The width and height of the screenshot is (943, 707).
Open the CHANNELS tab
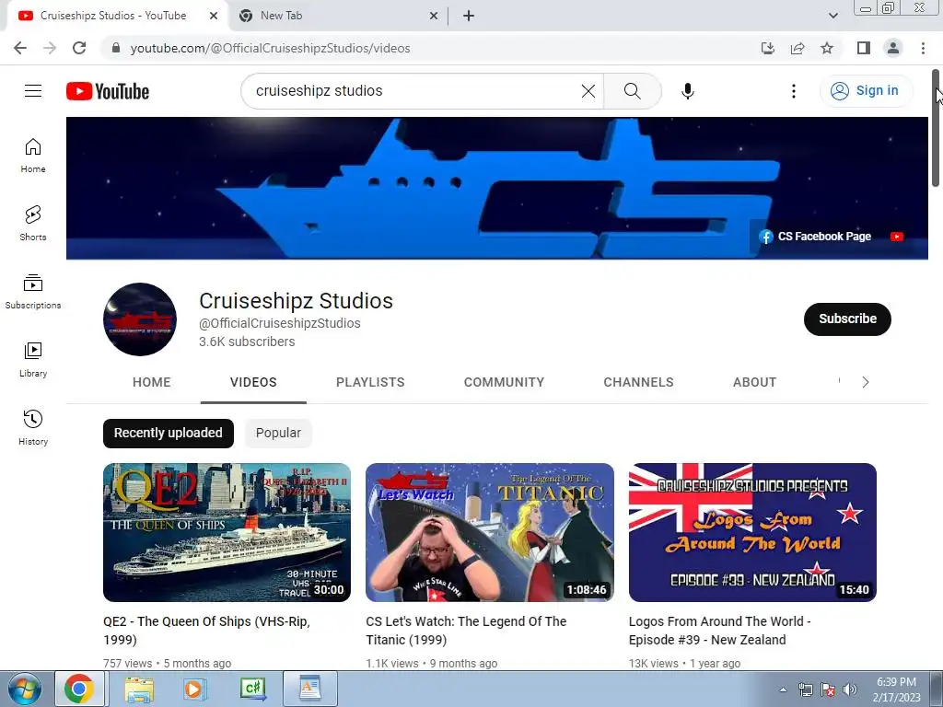point(639,382)
